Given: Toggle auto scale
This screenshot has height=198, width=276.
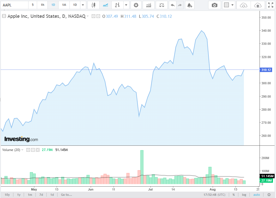Looking at the screenshot, I should (x=256, y=195).
